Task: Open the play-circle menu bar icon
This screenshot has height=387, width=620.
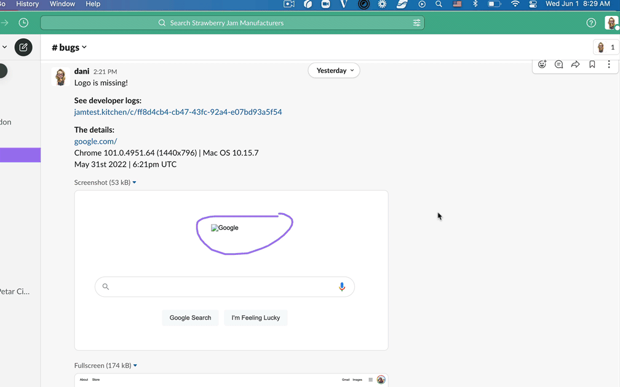Action: tap(422, 4)
